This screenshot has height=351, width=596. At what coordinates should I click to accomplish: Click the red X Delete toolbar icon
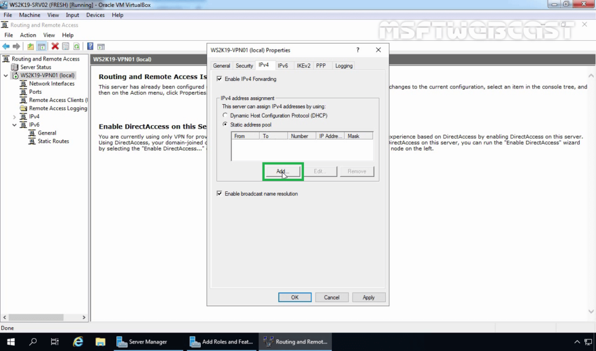pyautogui.click(x=55, y=47)
